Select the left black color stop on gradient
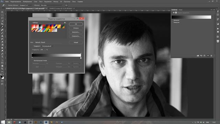This screenshot has height=124, width=220. (32, 58)
